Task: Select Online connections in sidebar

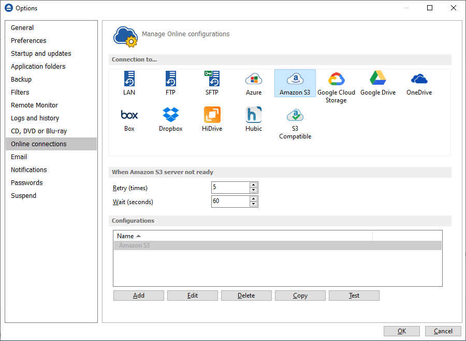Action: coord(51,144)
